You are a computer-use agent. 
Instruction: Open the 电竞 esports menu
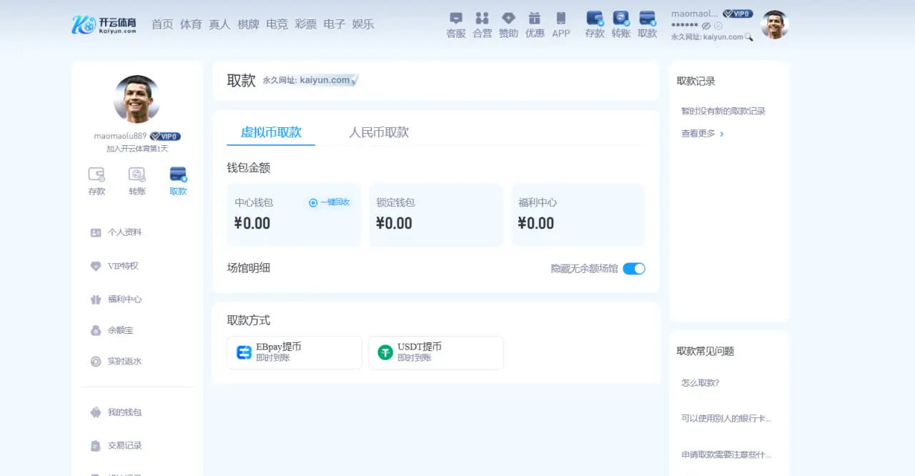point(277,24)
